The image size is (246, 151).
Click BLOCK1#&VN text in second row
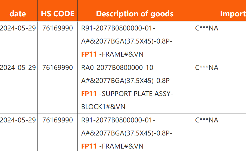[103, 107]
